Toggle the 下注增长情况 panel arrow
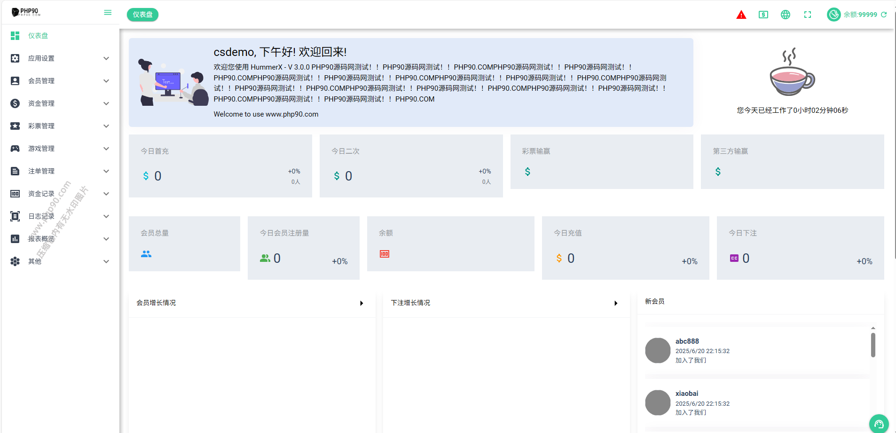Screen dimensions: 896x433 tap(616, 303)
